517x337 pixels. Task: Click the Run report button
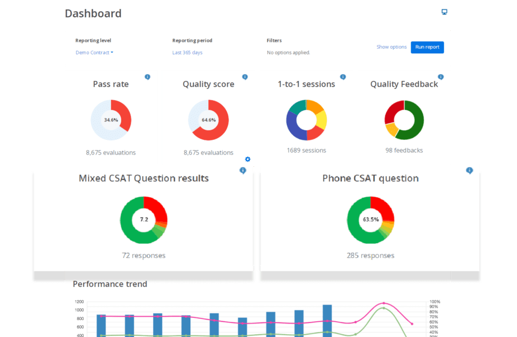pos(427,47)
